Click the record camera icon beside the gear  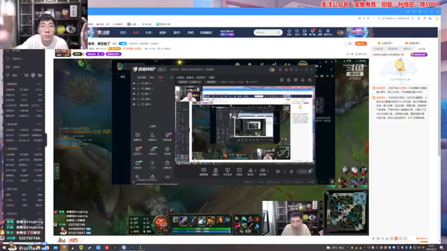(278, 172)
